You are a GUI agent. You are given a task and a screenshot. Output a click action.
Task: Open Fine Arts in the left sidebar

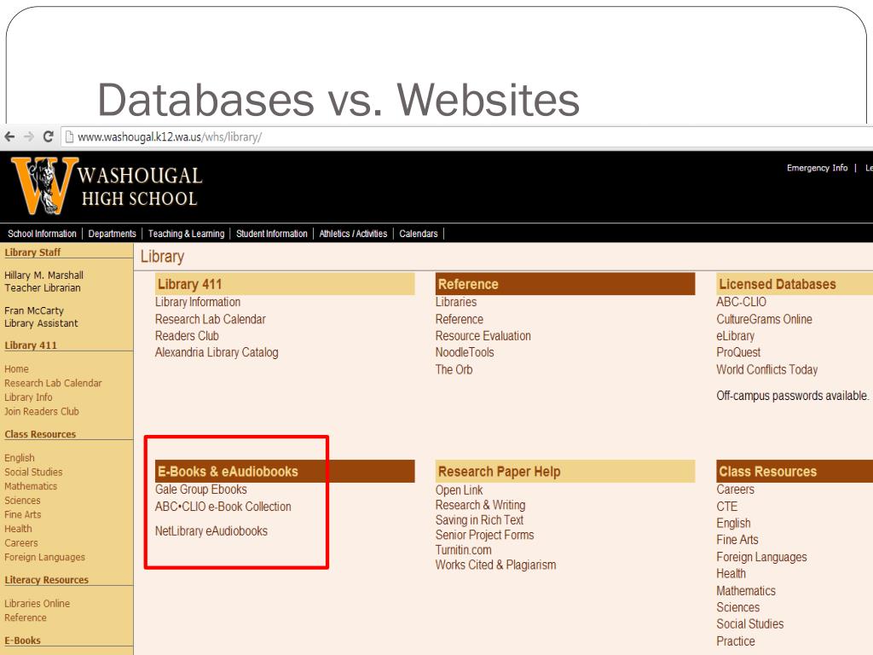tap(22, 514)
